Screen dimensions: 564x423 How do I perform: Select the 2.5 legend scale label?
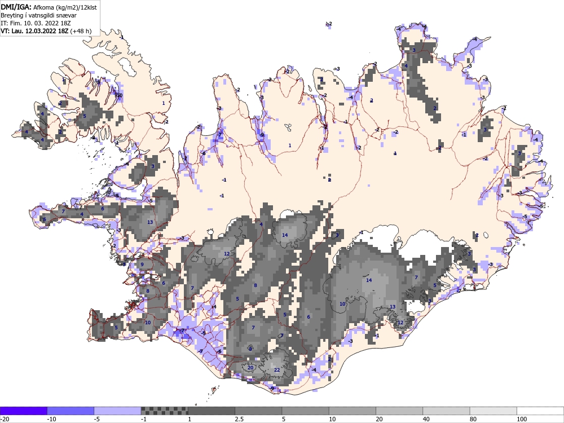pyautogui.click(x=239, y=419)
